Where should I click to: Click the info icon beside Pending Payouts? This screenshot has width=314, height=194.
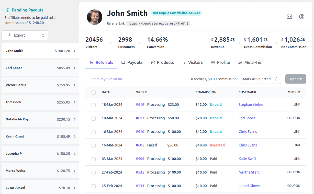7,10
